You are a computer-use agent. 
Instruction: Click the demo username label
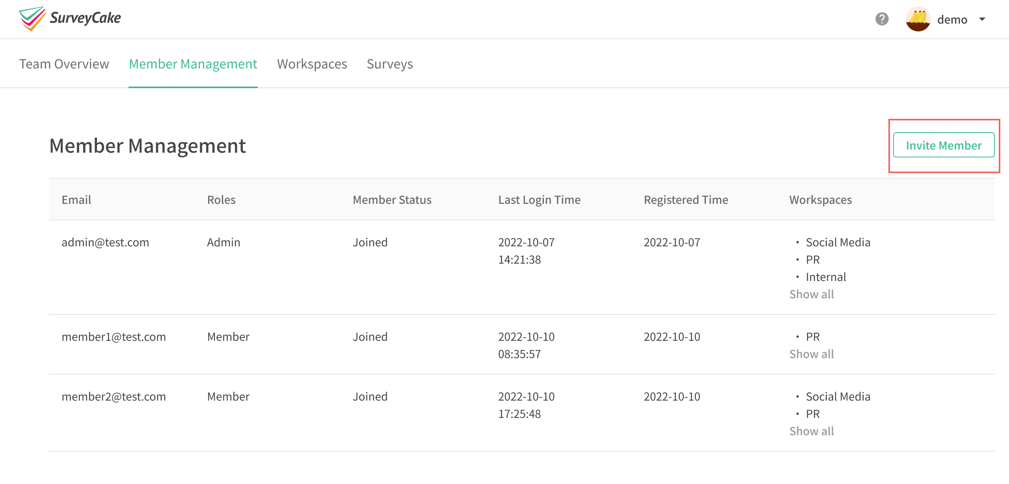952,20
